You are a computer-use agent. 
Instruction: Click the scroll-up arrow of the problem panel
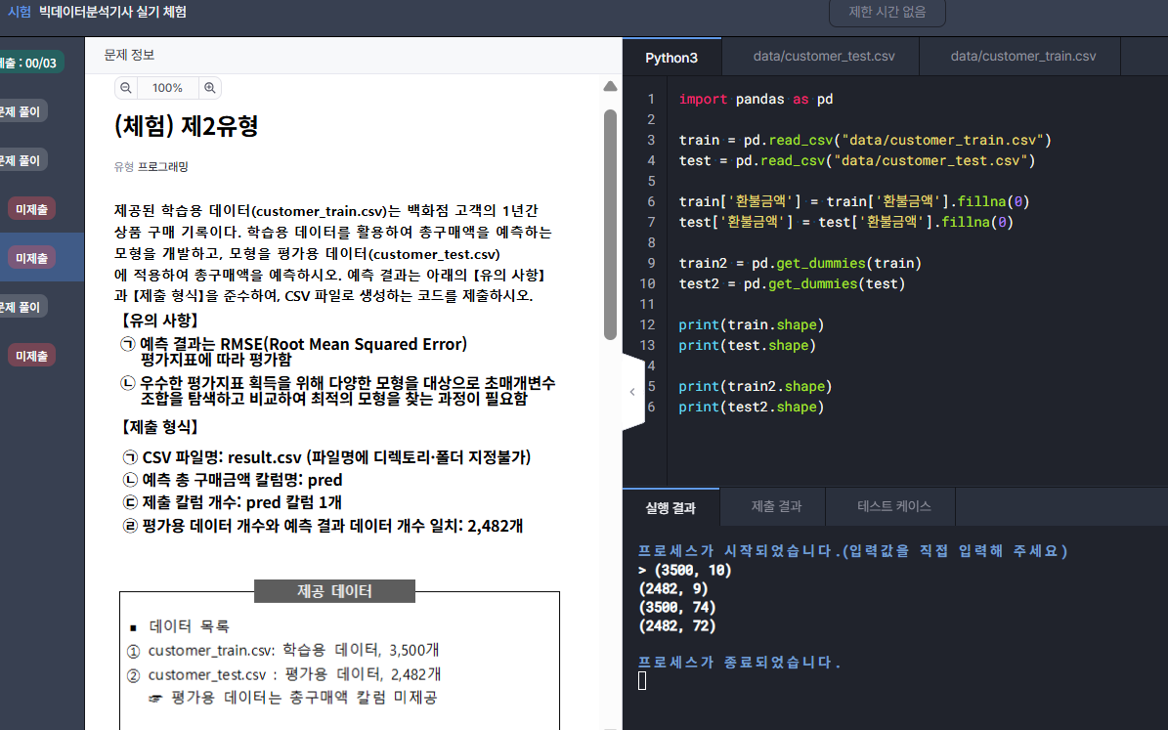click(610, 86)
